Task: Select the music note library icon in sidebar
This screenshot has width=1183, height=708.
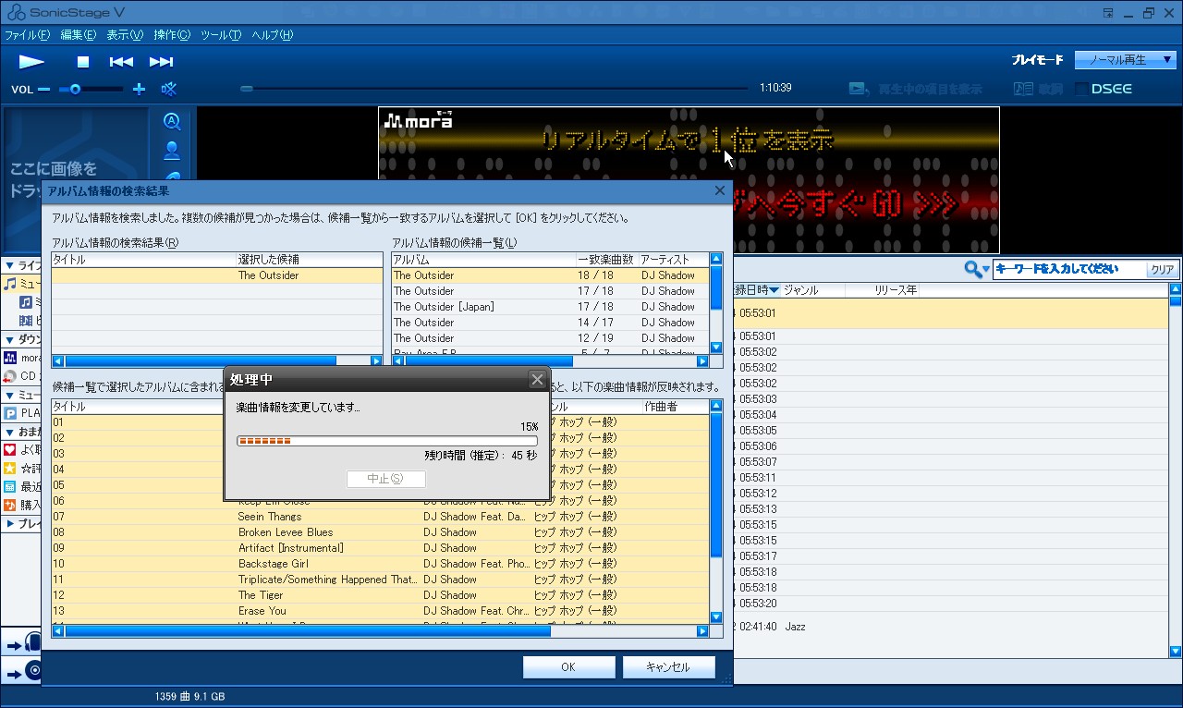Action: 10,284
